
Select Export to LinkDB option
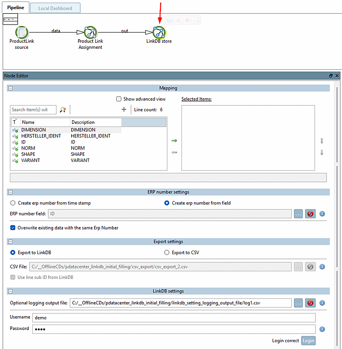pyautogui.click(x=13, y=252)
